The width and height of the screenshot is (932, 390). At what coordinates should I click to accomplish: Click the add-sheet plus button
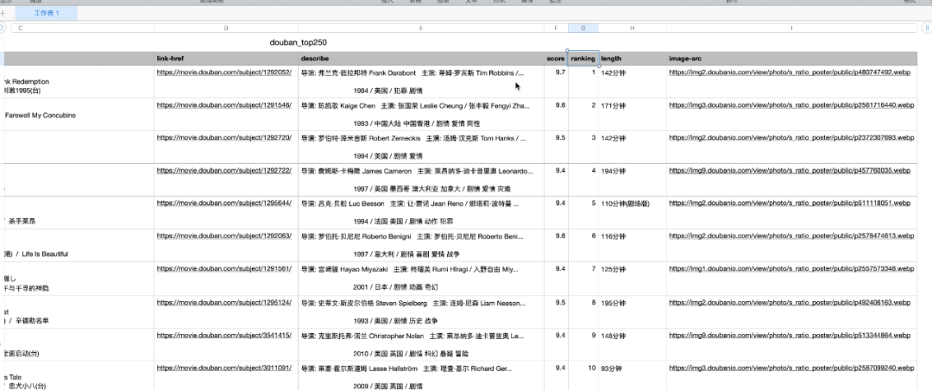pyautogui.click(x=3, y=13)
